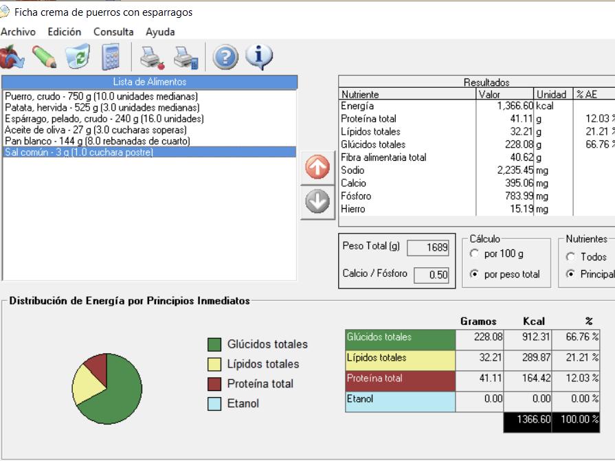Click the apple add-food toolbar icon
The image size is (615, 461).
tap(12, 58)
